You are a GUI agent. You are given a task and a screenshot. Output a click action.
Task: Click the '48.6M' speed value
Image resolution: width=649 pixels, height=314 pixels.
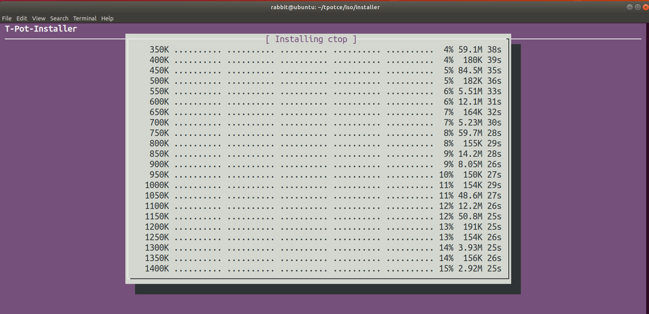pyautogui.click(x=470, y=196)
